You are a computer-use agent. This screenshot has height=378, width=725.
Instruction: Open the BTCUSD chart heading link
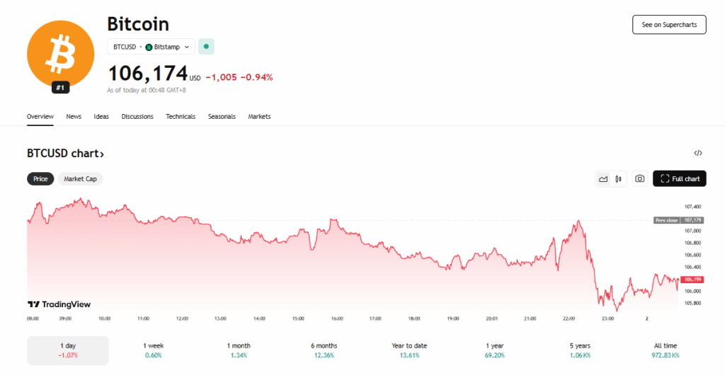click(65, 154)
